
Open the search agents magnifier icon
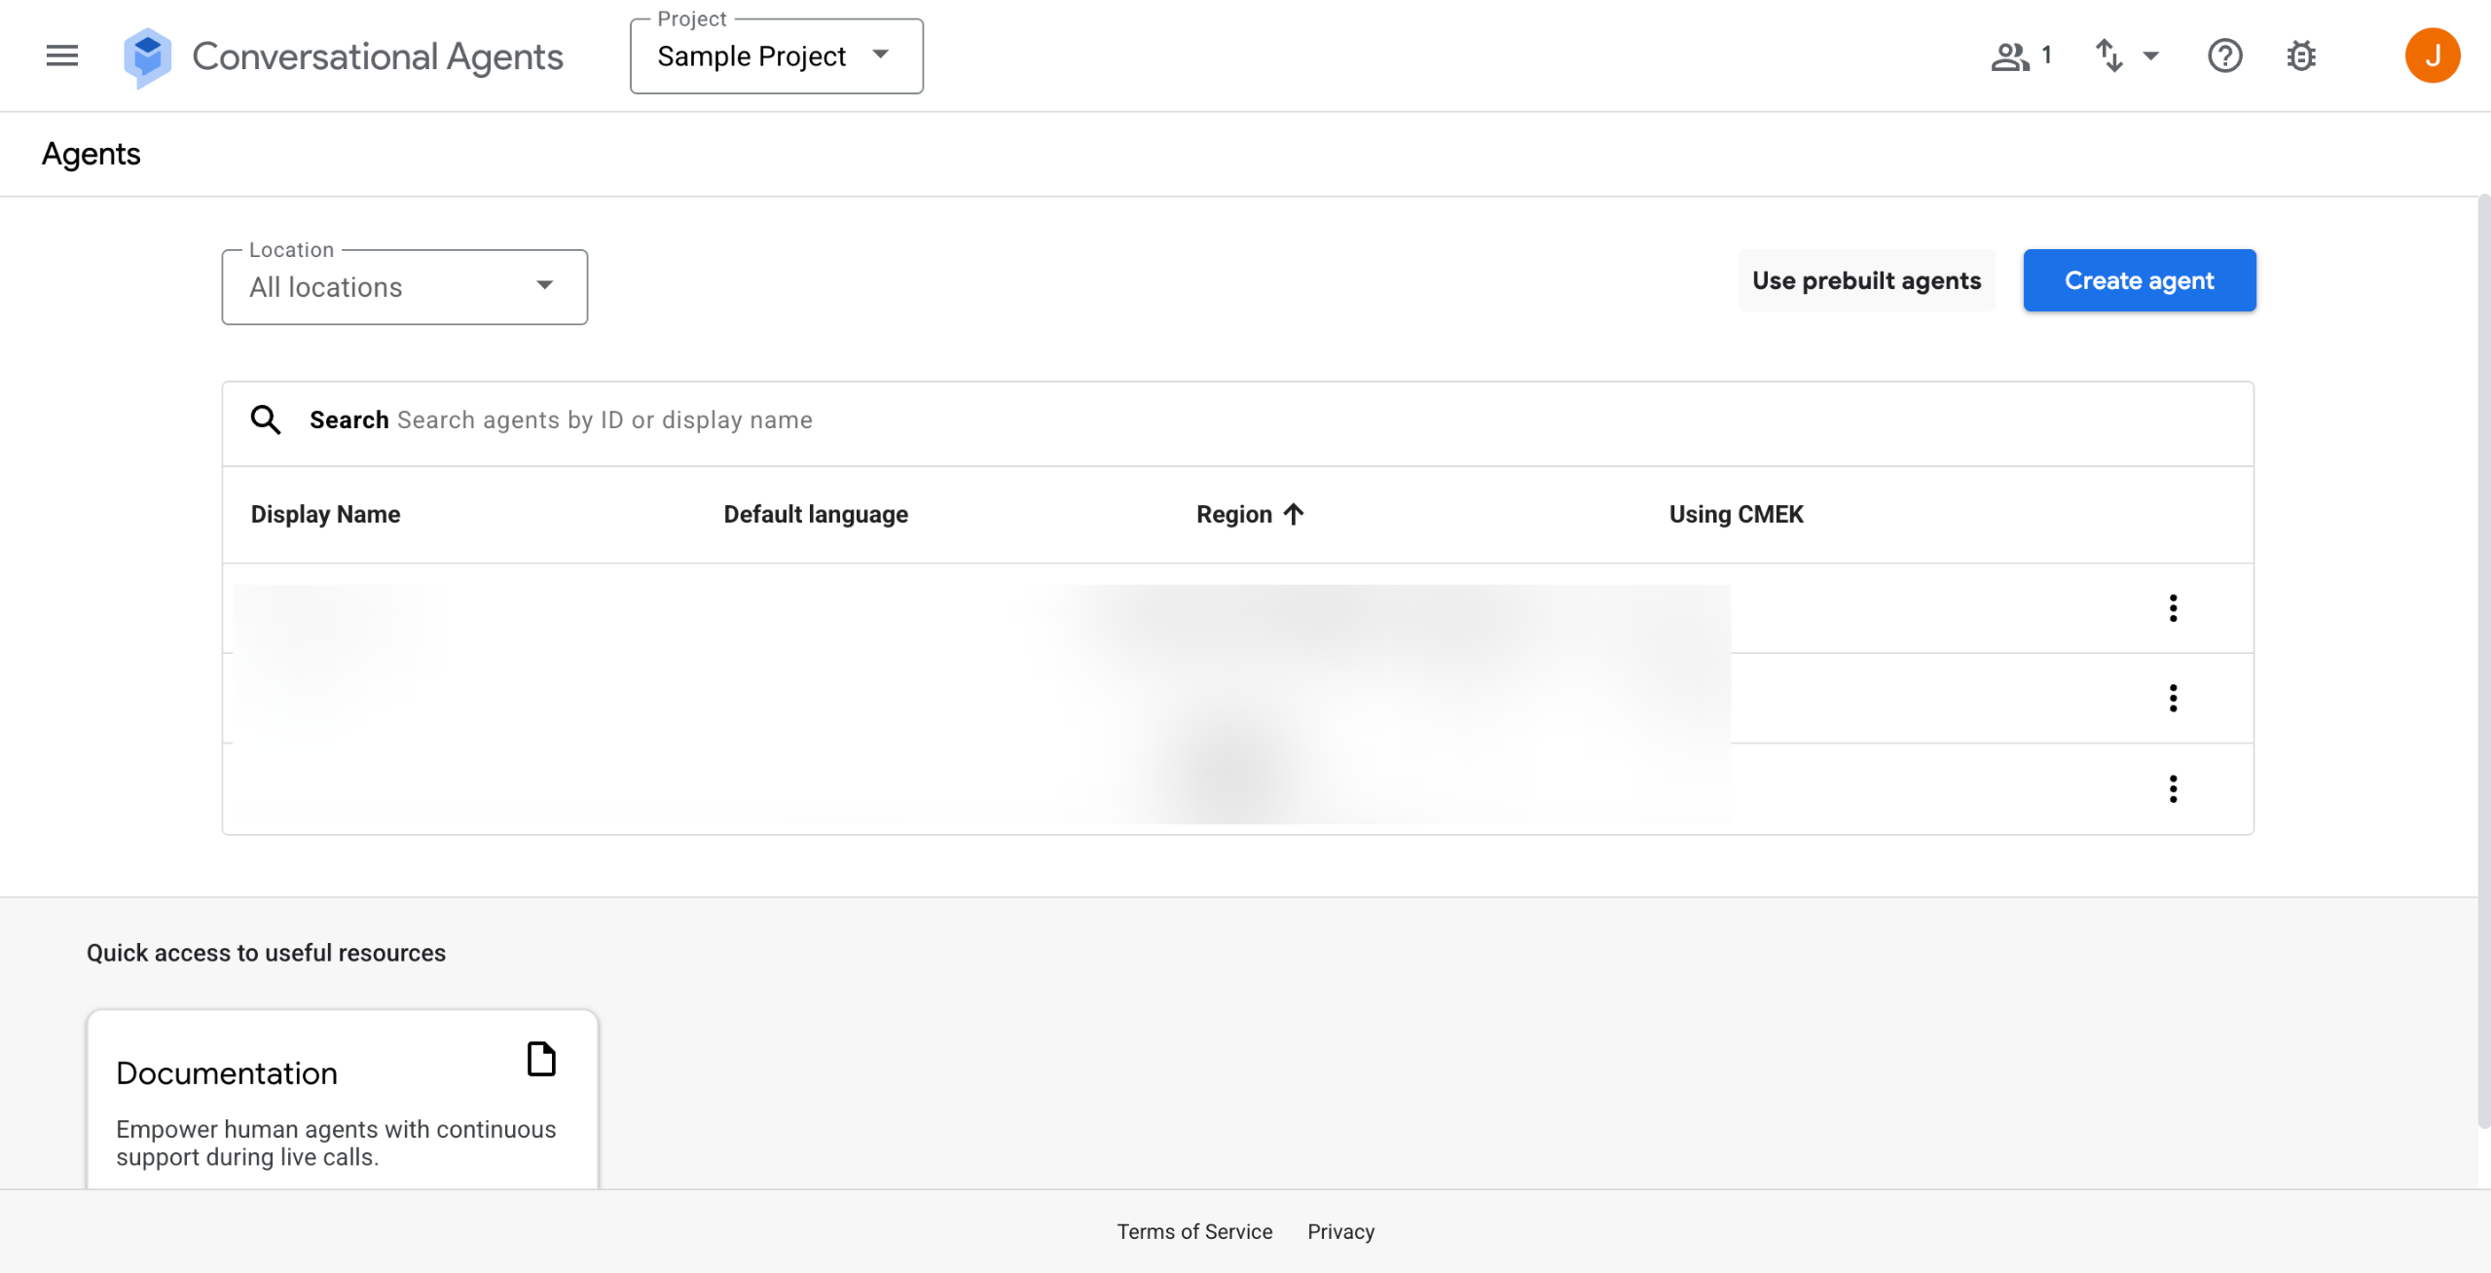pyautogui.click(x=266, y=419)
